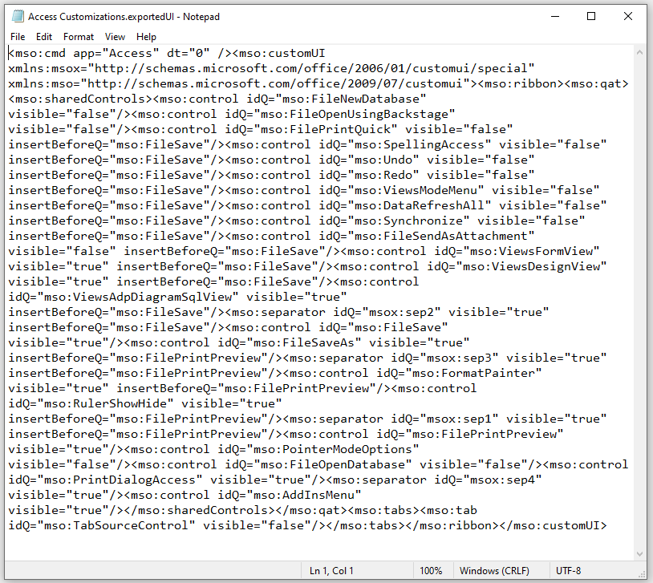The image size is (653, 583).
Task: Click the closing "</mso:sharedControls>" tag
Action: pos(203,510)
